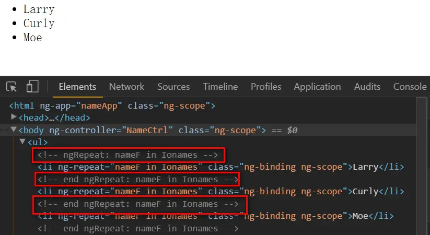This screenshot has height=235, width=430.
Task: Activate the inspect element picker icon
Action: tap(11, 87)
